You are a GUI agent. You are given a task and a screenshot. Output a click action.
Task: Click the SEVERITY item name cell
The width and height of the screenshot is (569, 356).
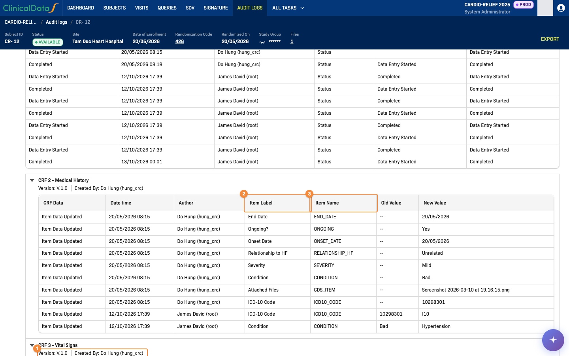[343, 265]
